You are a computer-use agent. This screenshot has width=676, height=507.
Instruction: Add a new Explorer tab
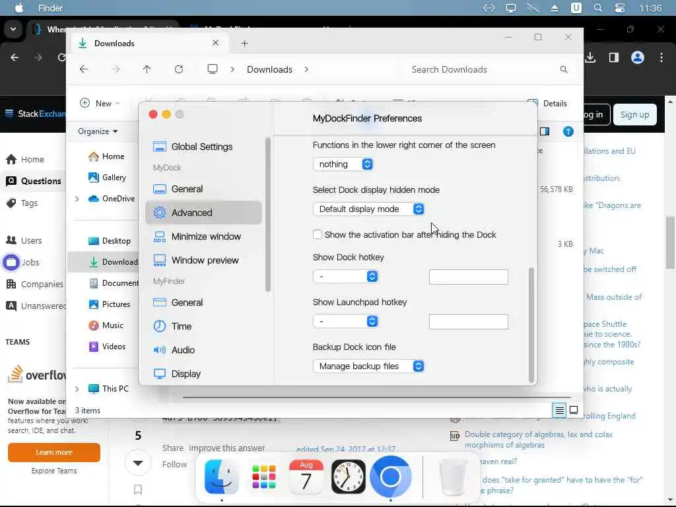pos(244,43)
